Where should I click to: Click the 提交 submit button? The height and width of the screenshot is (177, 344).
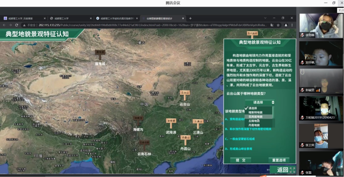click(241, 160)
